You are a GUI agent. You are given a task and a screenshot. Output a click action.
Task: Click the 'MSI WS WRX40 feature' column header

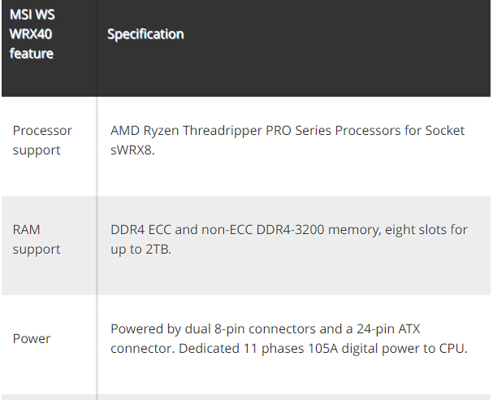[x=32, y=34]
